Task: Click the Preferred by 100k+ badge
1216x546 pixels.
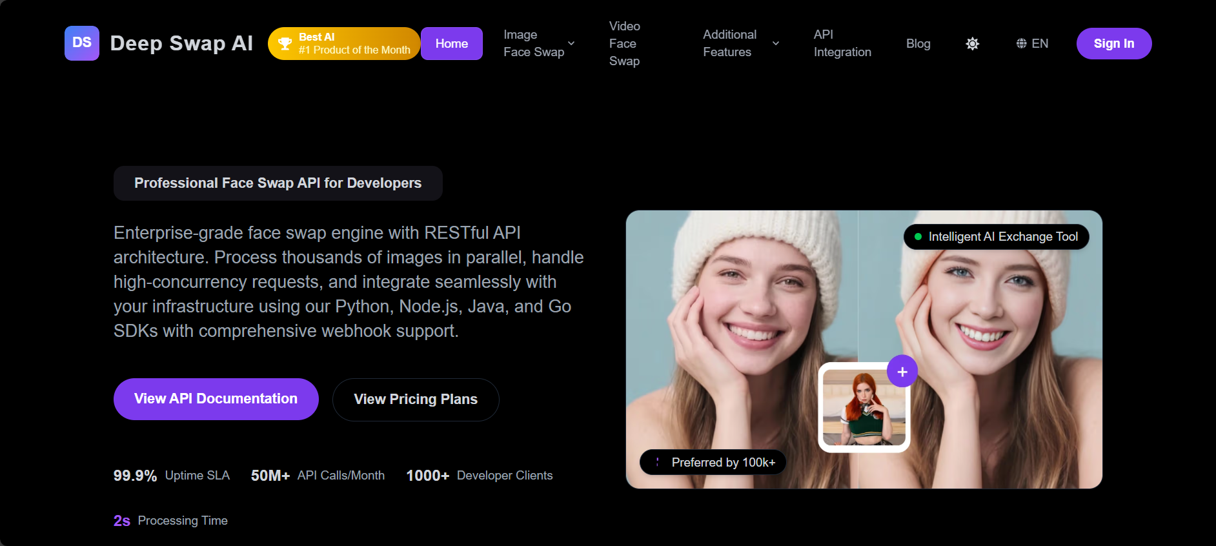Action: tap(713, 462)
